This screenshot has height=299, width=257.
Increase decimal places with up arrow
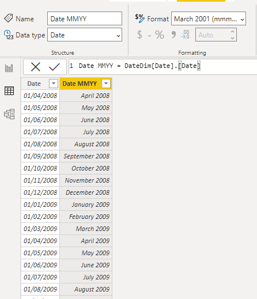tap(232, 32)
